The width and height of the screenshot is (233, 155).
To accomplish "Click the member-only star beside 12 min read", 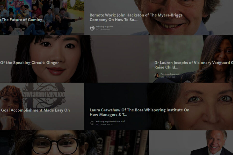I will [x=112, y=125].
